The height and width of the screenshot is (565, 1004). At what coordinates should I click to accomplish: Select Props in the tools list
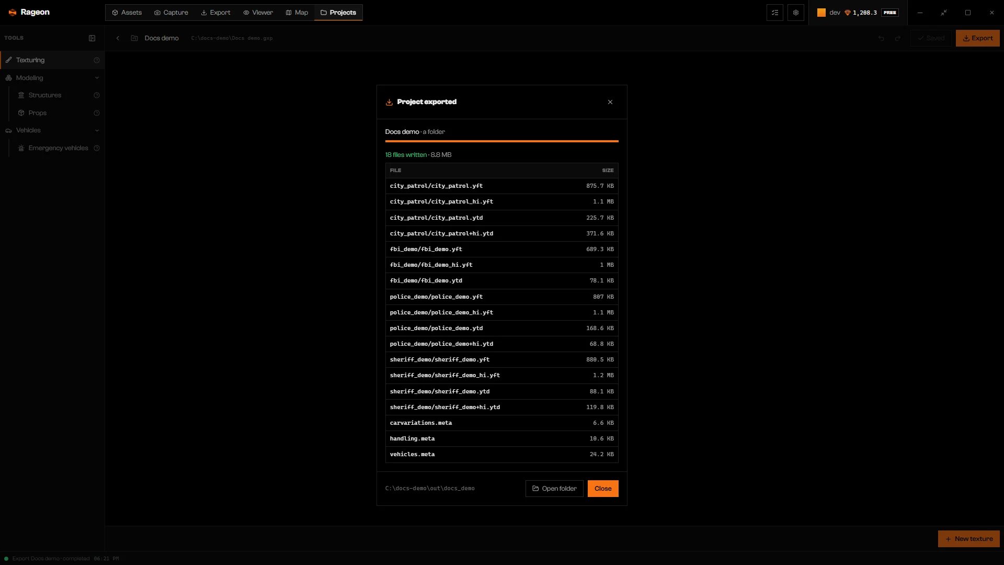click(x=38, y=113)
